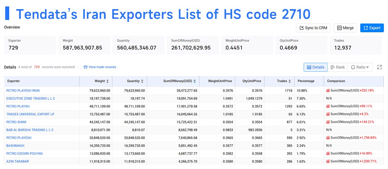The height and width of the screenshot is (169, 388).
Task: Open PETRO EXESIRI POUYAN exporter
Action: (x=24, y=154)
